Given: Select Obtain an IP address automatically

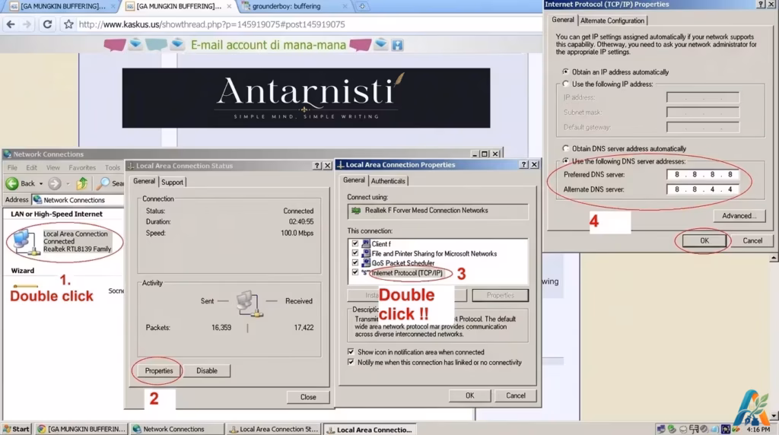Looking at the screenshot, I should click(565, 71).
